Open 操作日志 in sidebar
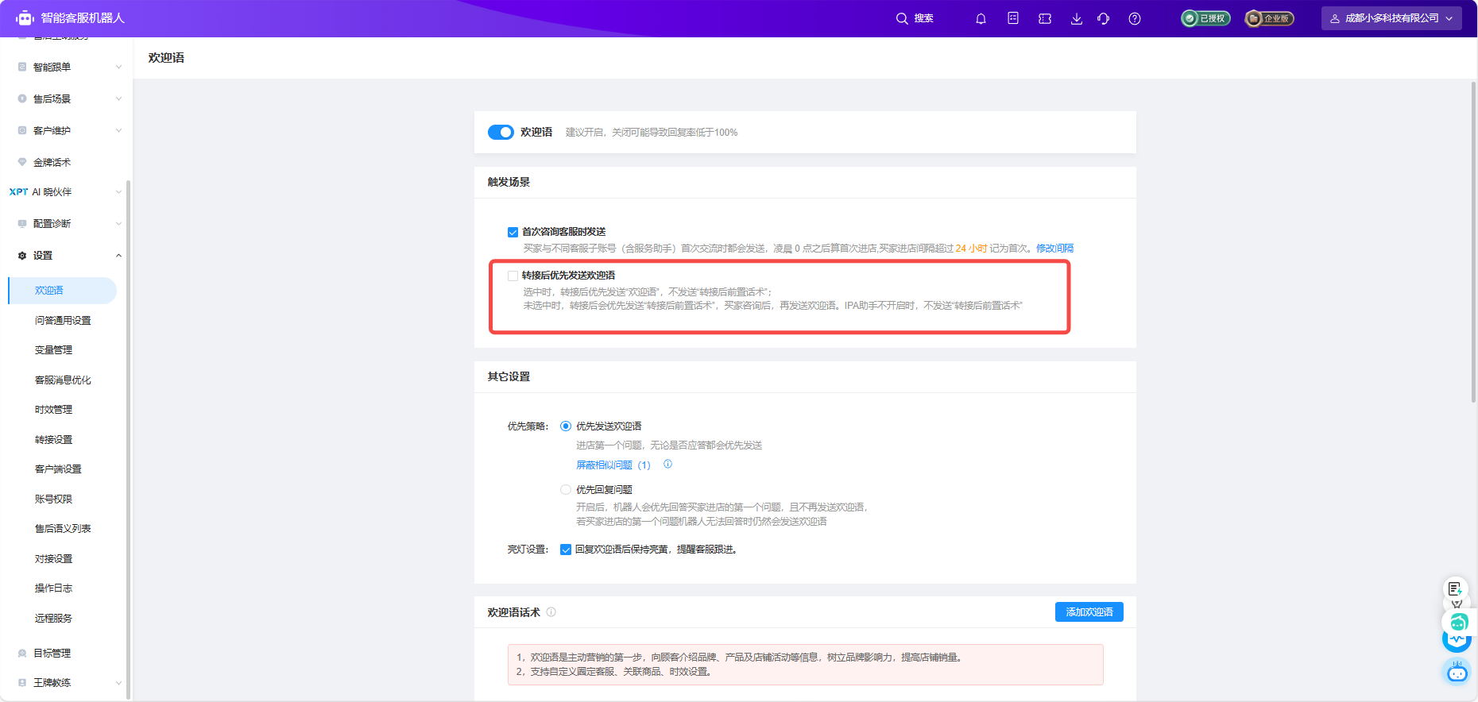Viewport: 1478px width, 702px height. click(53, 588)
